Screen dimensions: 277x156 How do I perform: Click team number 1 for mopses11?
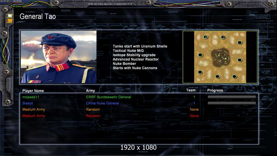point(194,97)
